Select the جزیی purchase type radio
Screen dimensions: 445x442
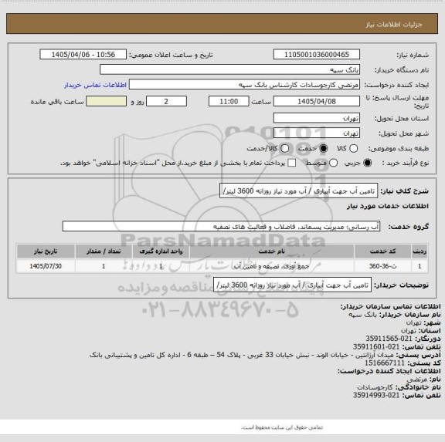click(368, 163)
